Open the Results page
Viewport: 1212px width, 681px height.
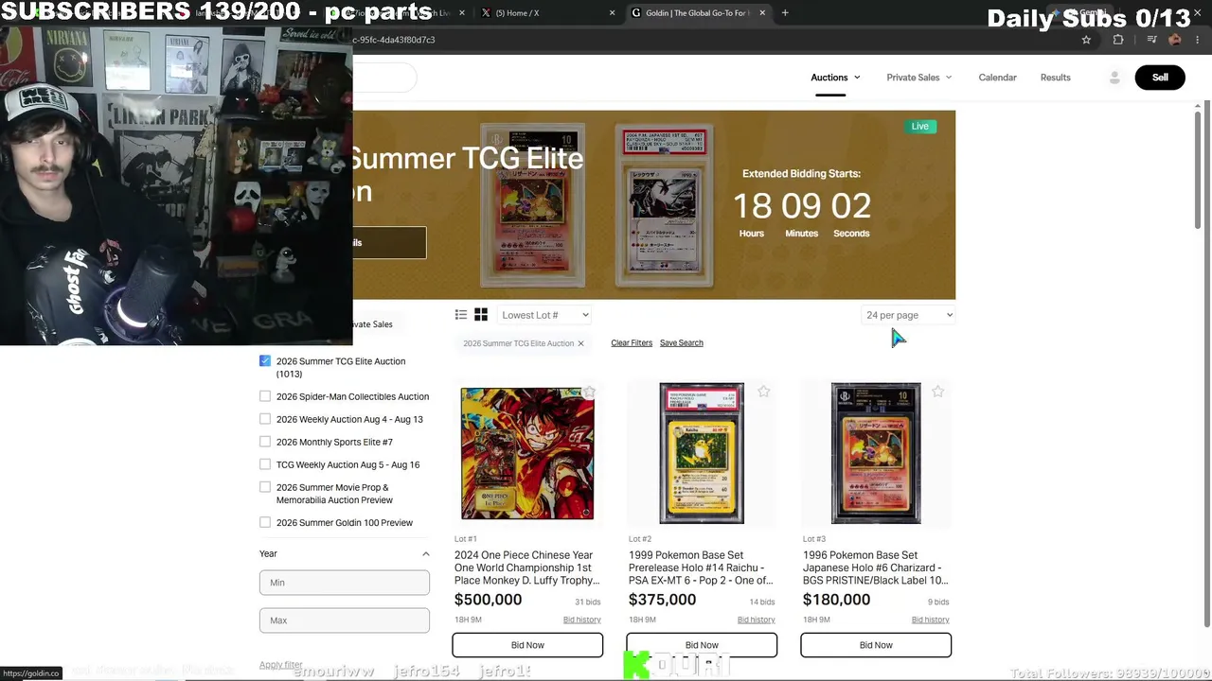[1055, 78]
